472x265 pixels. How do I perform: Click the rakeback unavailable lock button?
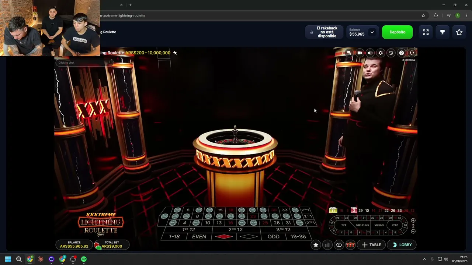(x=323, y=32)
